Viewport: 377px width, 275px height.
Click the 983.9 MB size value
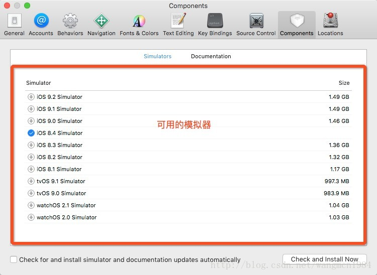click(x=336, y=193)
